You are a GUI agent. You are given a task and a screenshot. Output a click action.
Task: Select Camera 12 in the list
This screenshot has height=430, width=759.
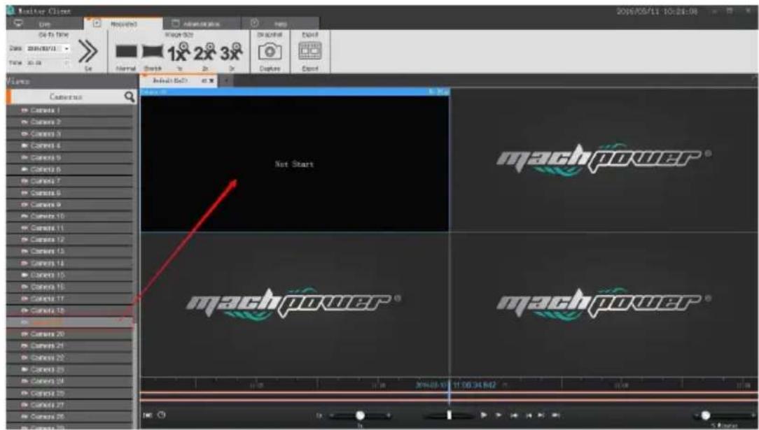[x=70, y=240]
